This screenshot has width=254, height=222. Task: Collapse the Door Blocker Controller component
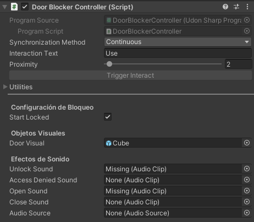coord(4,7)
